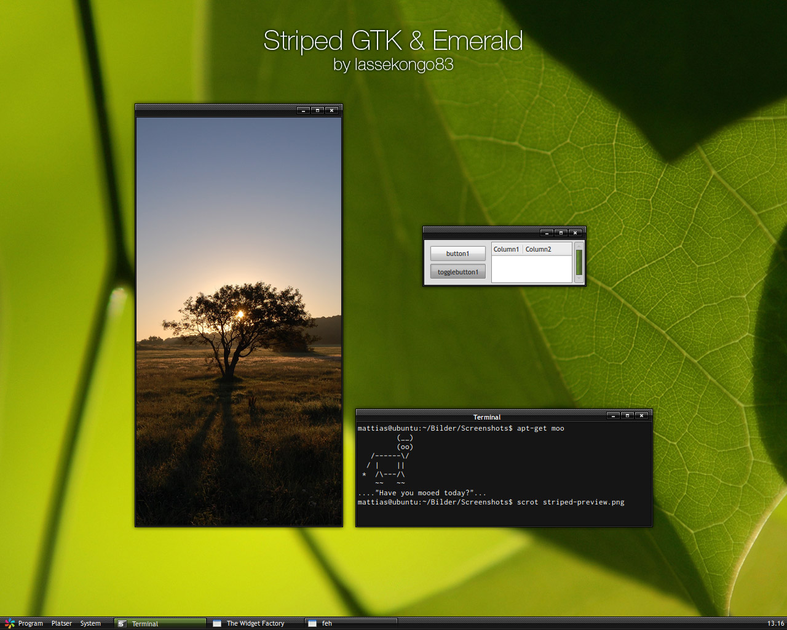
Task: Click the "Have you mooed today?" line
Action: coord(422,493)
